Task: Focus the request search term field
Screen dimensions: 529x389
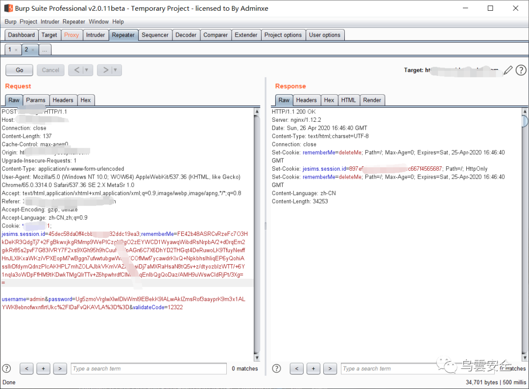Action: pyautogui.click(x=149, y=368)
